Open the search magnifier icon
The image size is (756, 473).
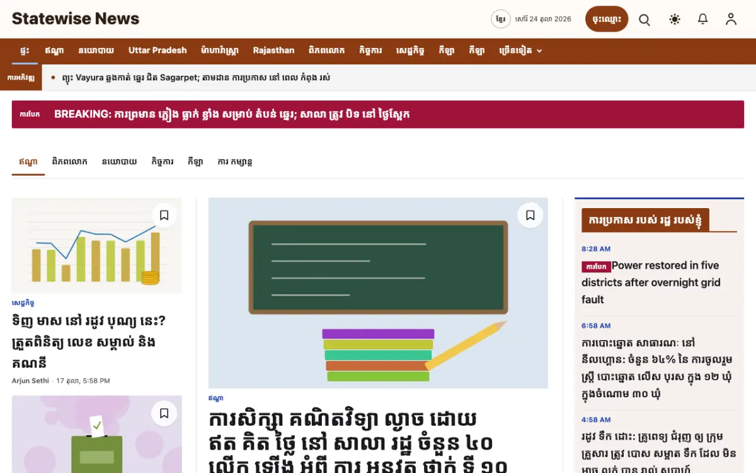coord(644,19)
